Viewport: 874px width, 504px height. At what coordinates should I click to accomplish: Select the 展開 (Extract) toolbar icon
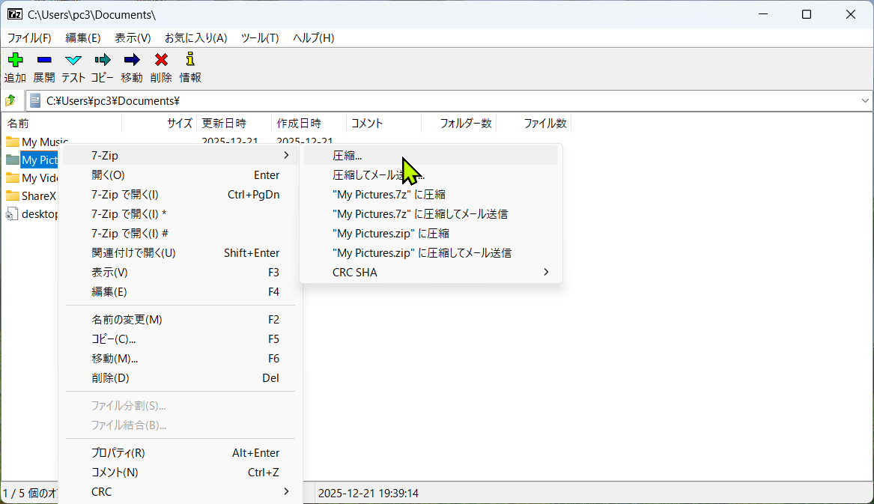coord(43,67)
